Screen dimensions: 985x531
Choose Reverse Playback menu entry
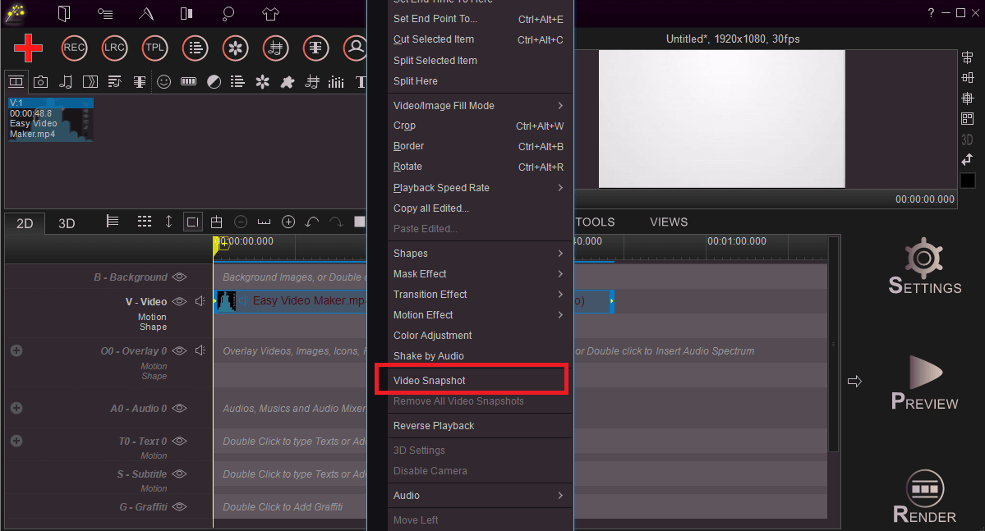pyautogui.click(x=479, y=426)
